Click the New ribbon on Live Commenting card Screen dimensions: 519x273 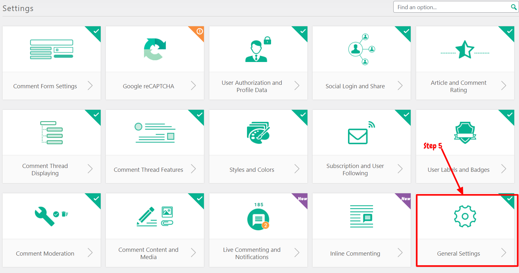pyautogui.click(x=302, y=199)
